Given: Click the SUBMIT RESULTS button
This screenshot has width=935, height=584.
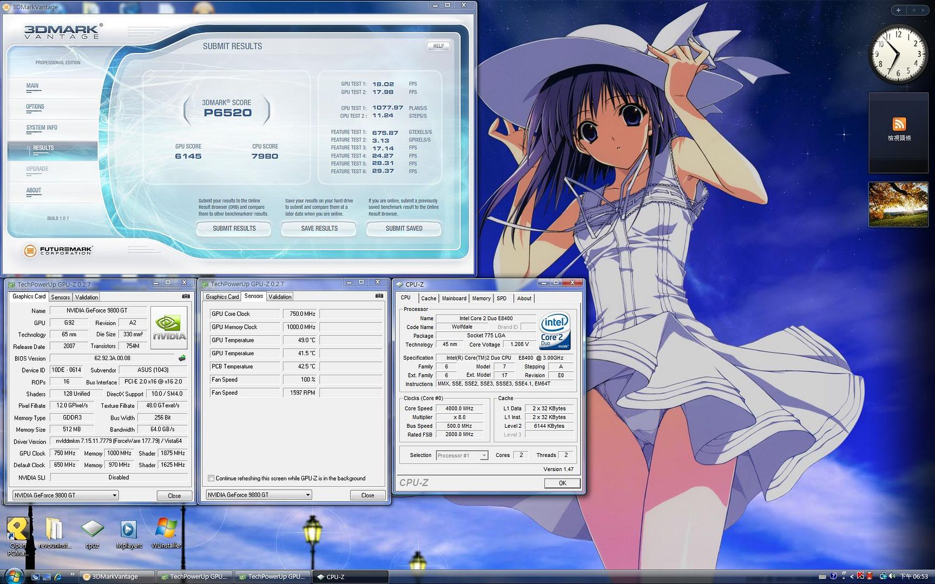Looking at the screenshot, I should click(x=234, y=229).
